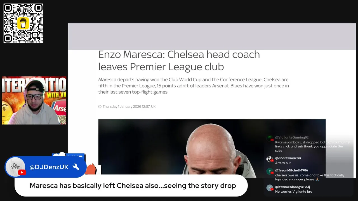Image resolution: width=358 pixels, height=201 pixels.
Task: Click the green T avatar for TysonMitchell-1986
Action: click(x=270, y=171)
